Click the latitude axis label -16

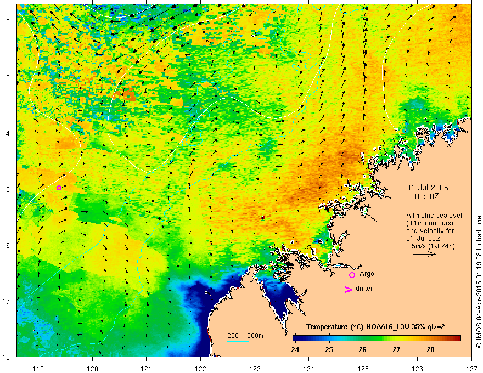tap(5, 245)
